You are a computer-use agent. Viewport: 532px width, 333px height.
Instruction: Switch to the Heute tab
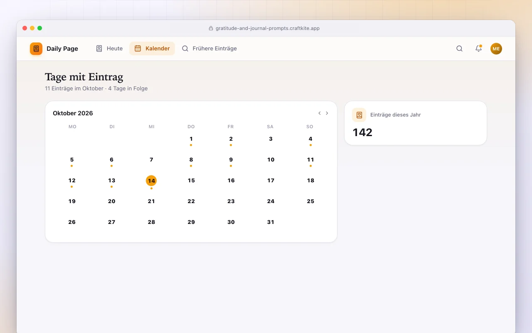(109, 48)
